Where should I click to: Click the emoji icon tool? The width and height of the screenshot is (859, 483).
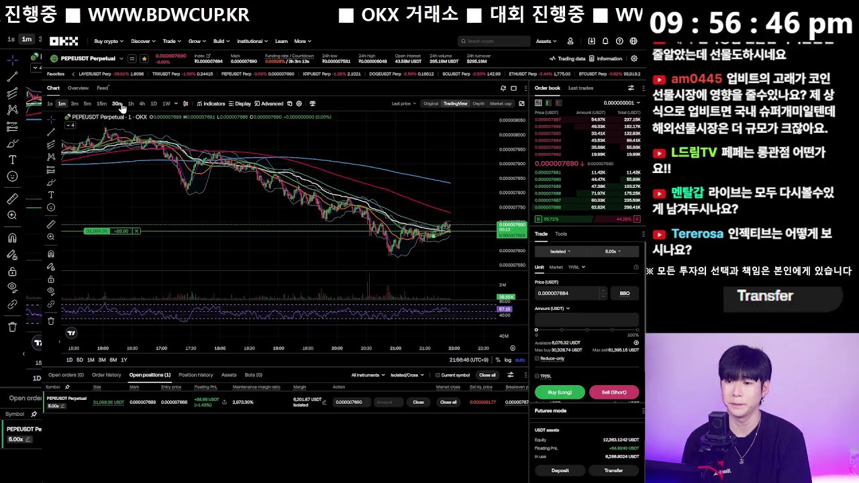click(x=51, y=207)
